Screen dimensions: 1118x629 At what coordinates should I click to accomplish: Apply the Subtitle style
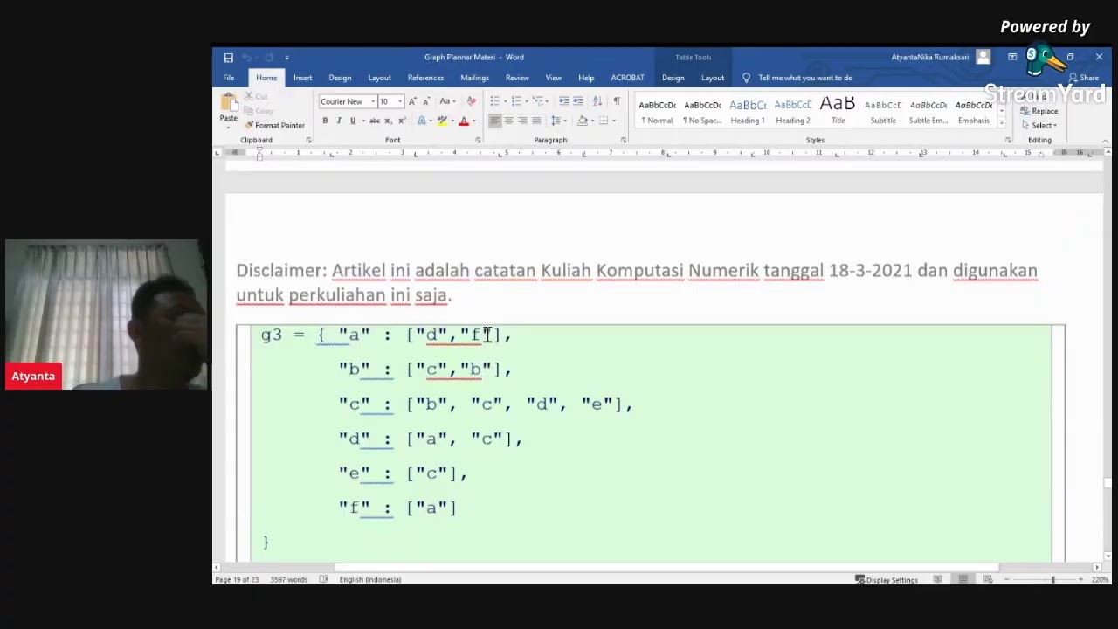coord(883,111)
